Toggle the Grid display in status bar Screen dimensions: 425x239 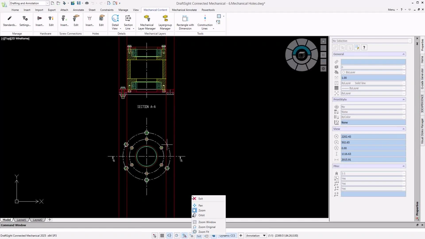[162, 235]
